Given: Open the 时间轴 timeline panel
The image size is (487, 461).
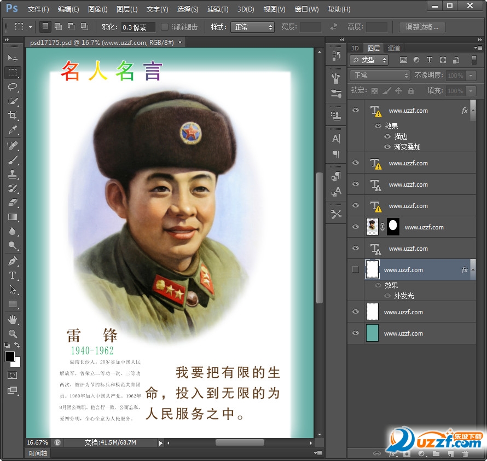Looking at the screenshot, I should pyautogui.click(x=38, y=453).
